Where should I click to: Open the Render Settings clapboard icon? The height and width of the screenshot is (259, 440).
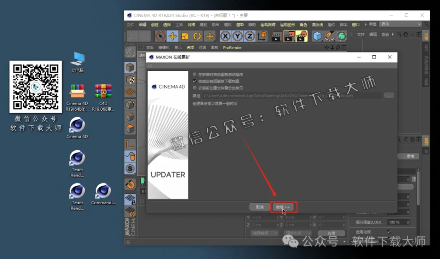(x=302, y=36)
